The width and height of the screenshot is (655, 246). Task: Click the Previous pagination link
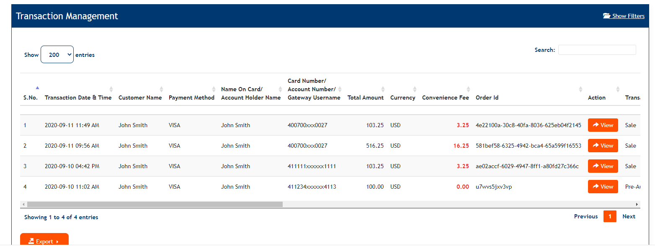585,216
